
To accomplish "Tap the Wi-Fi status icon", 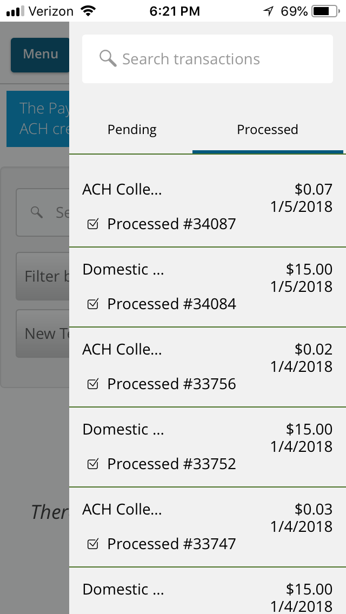I will (x=86, y=11).
